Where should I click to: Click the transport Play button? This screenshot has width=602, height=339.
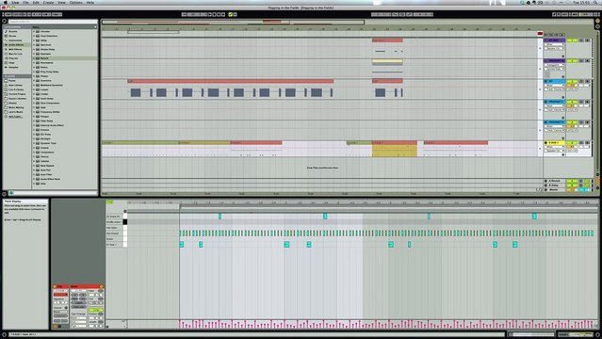pyautogui.click(x=210, y=14)
